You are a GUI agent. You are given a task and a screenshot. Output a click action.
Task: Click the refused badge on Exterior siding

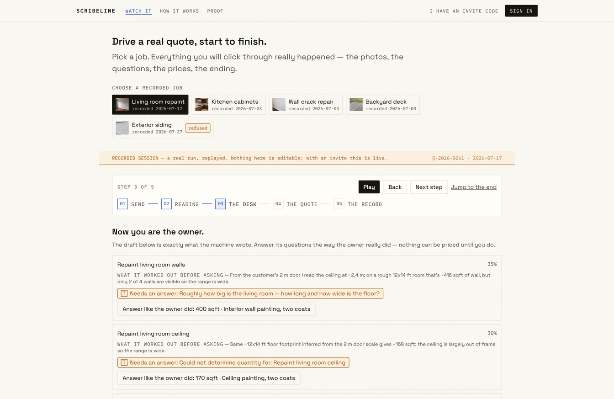pyautogui.click(x=198, y=128)
